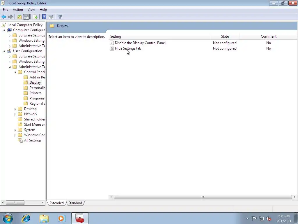298x224 pixels.
Task: Select the Regional folder in tree
Action: pos(37,104)
